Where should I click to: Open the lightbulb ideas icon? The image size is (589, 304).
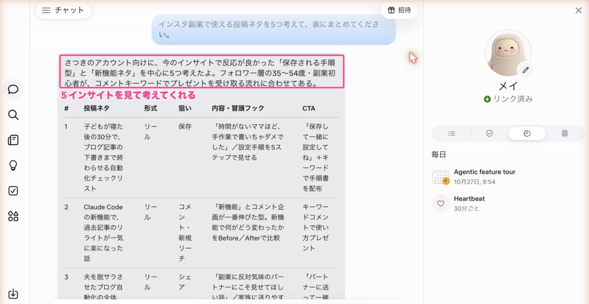(x=13, y=165)
